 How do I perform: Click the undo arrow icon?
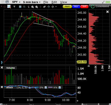coord(44,7)
